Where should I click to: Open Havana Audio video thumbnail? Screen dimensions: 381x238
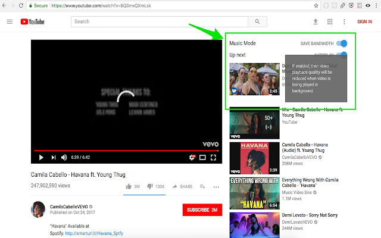click(x=254, y=158)
